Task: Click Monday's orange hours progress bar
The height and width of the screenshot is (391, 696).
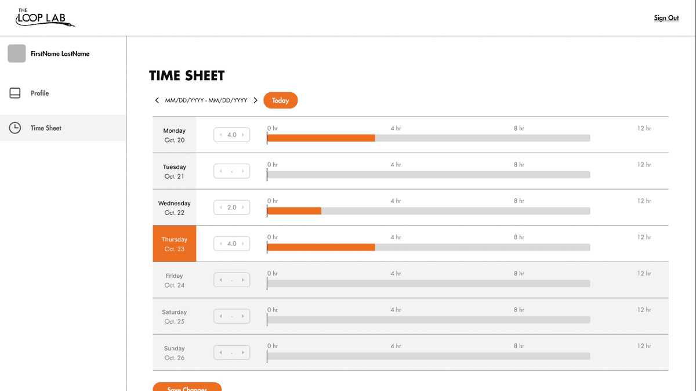Action: click(x=321, y=138)
